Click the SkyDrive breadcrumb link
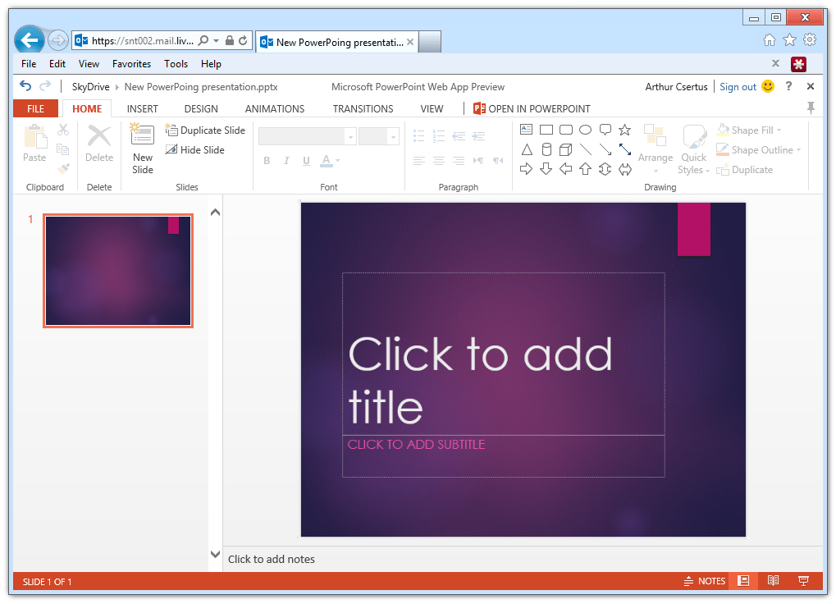The image size is (836, 604). (x=90, y=86)
